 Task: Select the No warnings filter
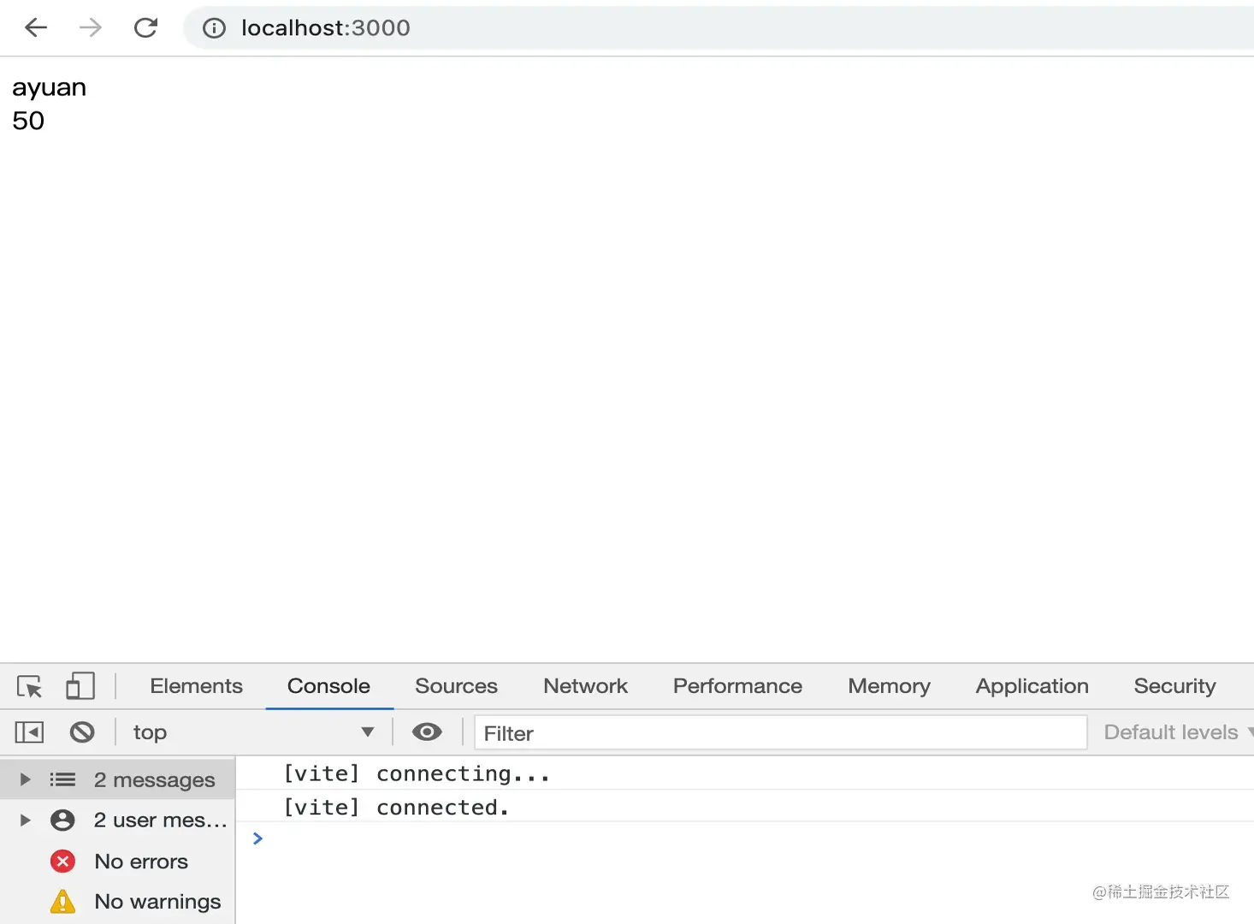pyautogui.click(x=157, y=902)
